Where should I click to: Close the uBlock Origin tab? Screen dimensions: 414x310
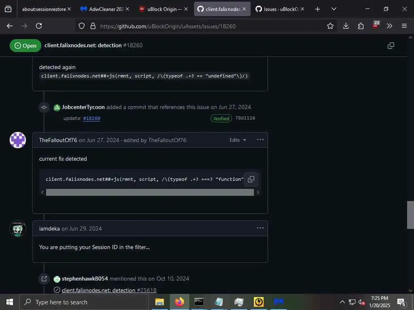coord(186,9)
